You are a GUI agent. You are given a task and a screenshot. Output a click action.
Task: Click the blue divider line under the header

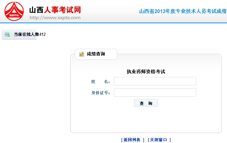click(113, 23)
